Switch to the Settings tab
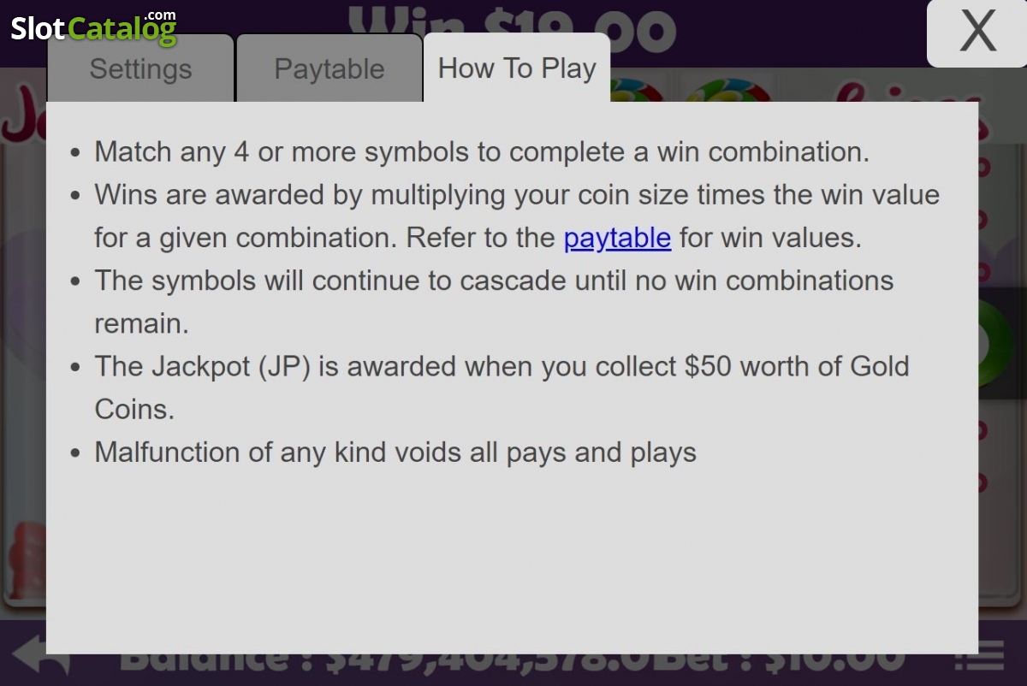The image size is (1027, 686). 140,68
